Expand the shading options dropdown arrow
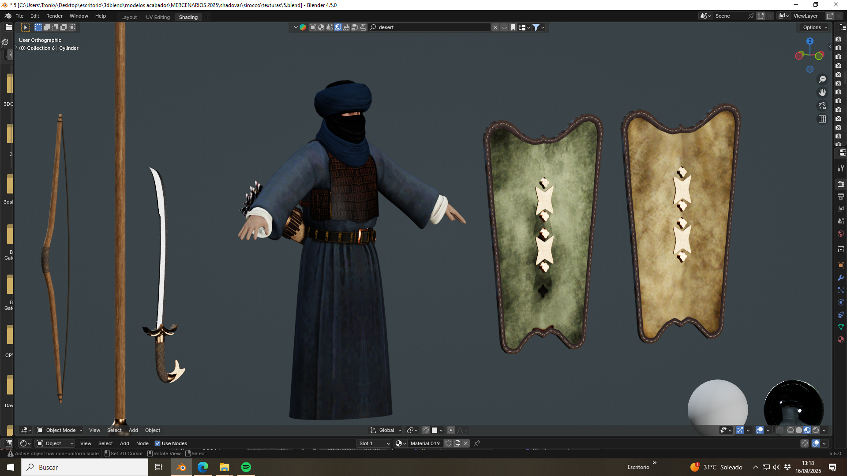The width and height of the screenshot is (847, 476). [824, 430]
